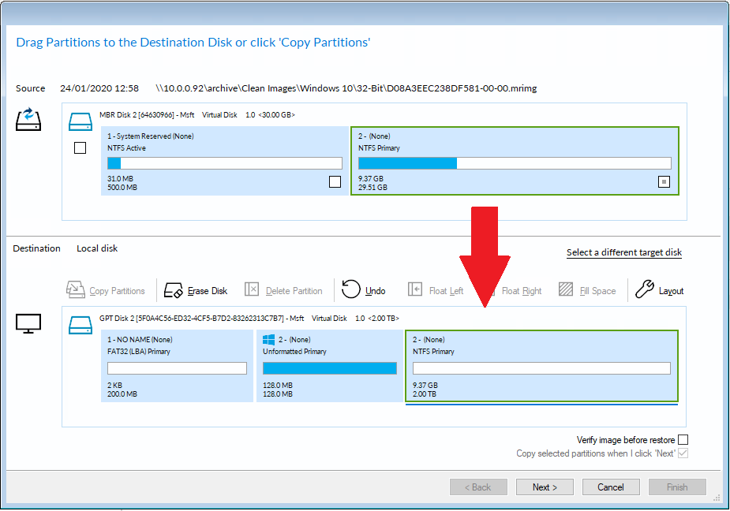730x511 pixels.
Task: Select the destination Unformatted Primary partition
Action: coord(329,366)
